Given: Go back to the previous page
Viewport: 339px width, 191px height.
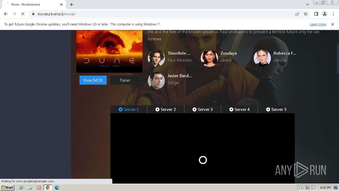Looking at the screenshot, I should pos(6,14).
